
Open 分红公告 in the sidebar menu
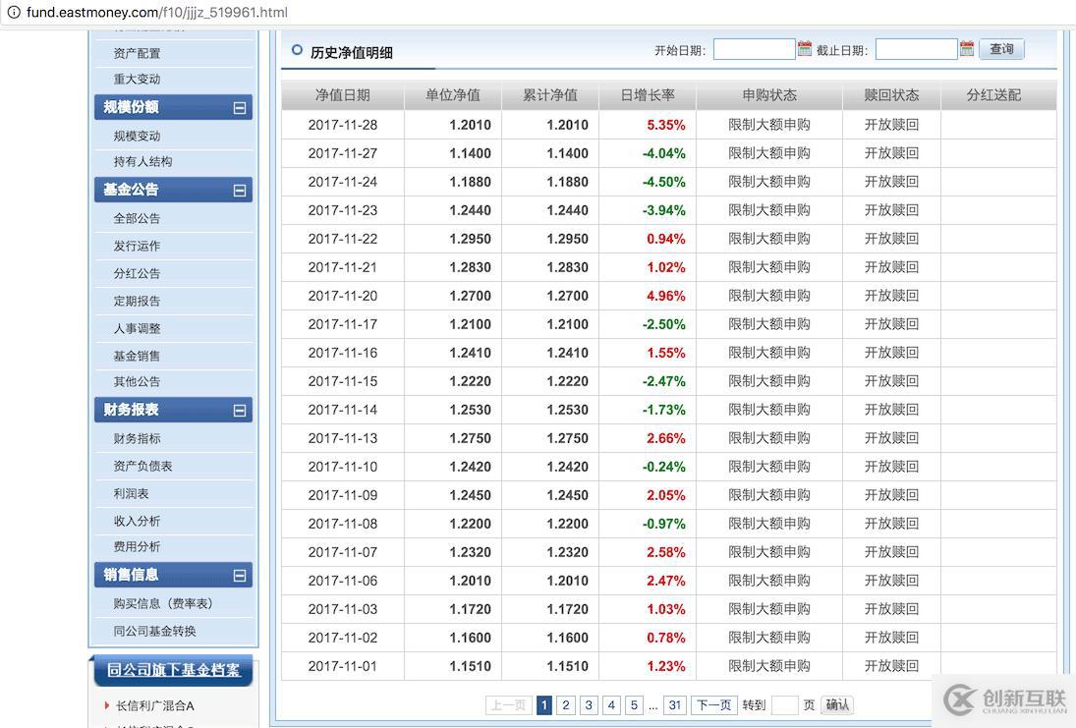point(137,273)
